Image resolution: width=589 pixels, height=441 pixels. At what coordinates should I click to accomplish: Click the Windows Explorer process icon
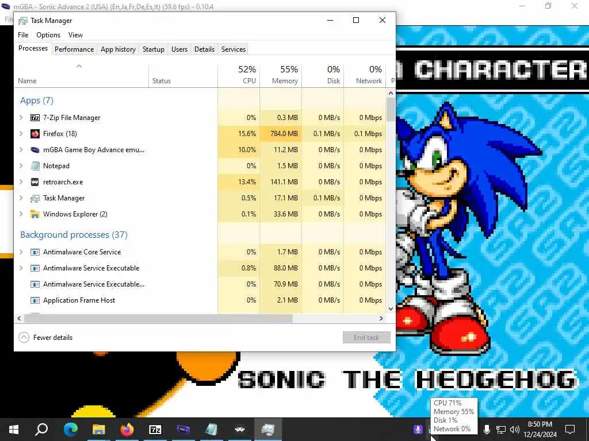click(x=35, y=214)
